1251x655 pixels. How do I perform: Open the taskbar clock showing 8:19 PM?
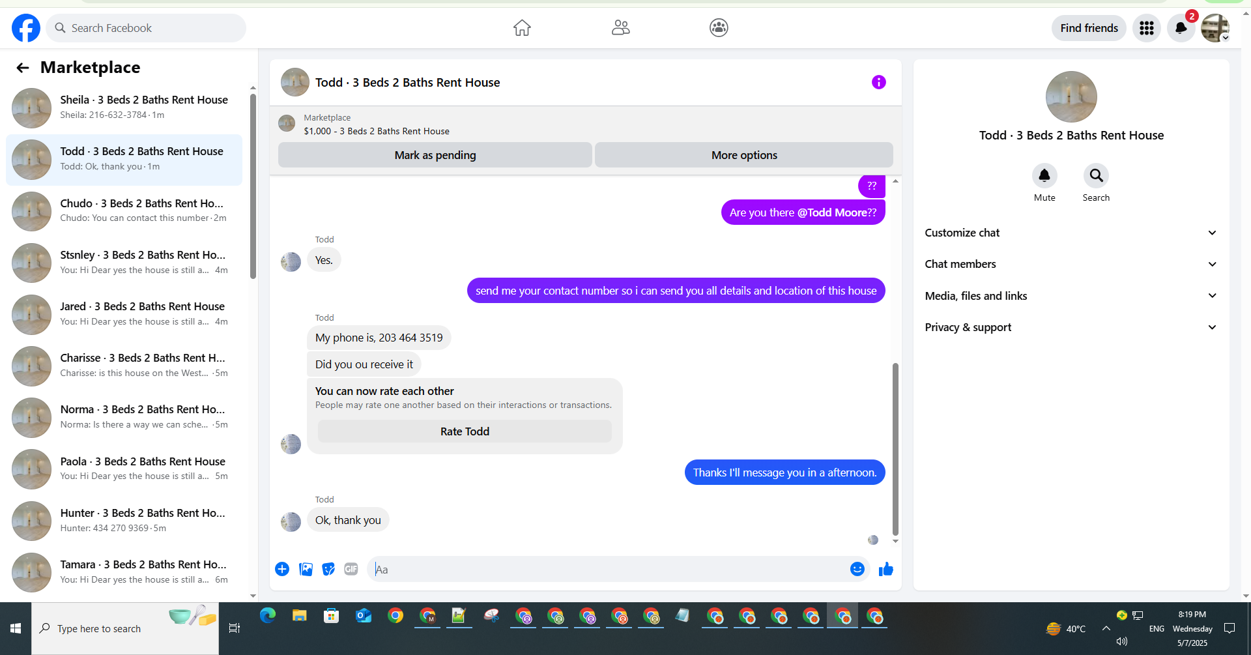click(x=1192, y=628)
